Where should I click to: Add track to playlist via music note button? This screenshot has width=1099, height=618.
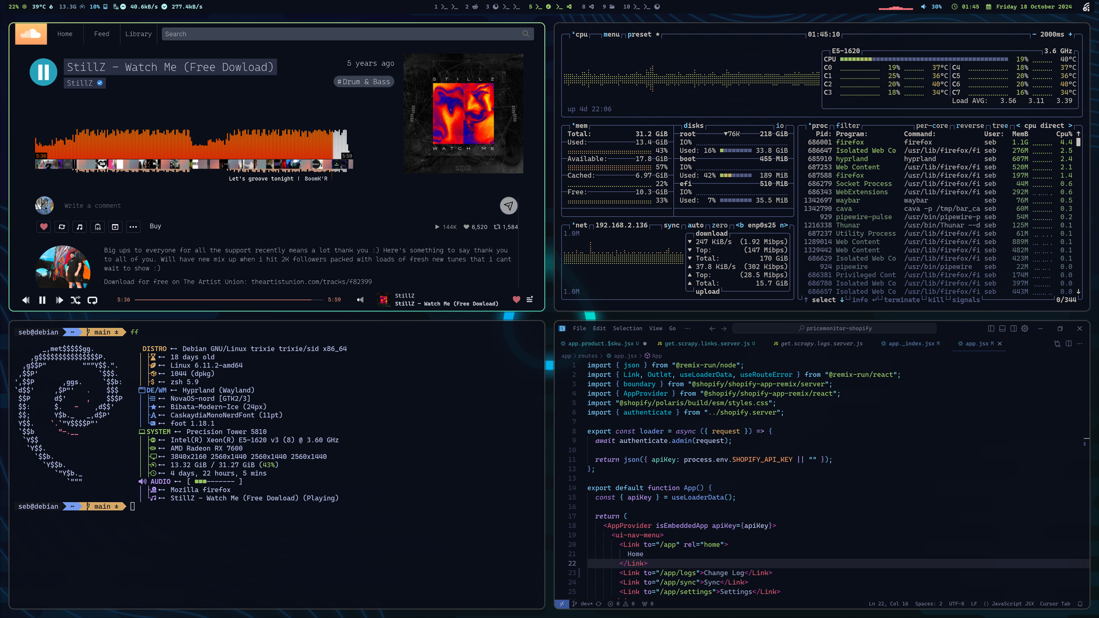click(80, 226)
